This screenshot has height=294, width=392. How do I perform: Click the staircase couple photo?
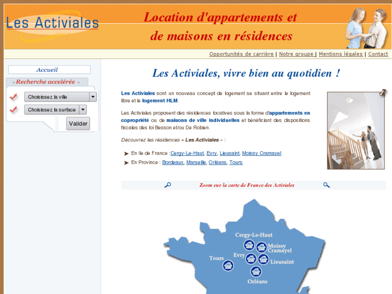pos(356,131)
